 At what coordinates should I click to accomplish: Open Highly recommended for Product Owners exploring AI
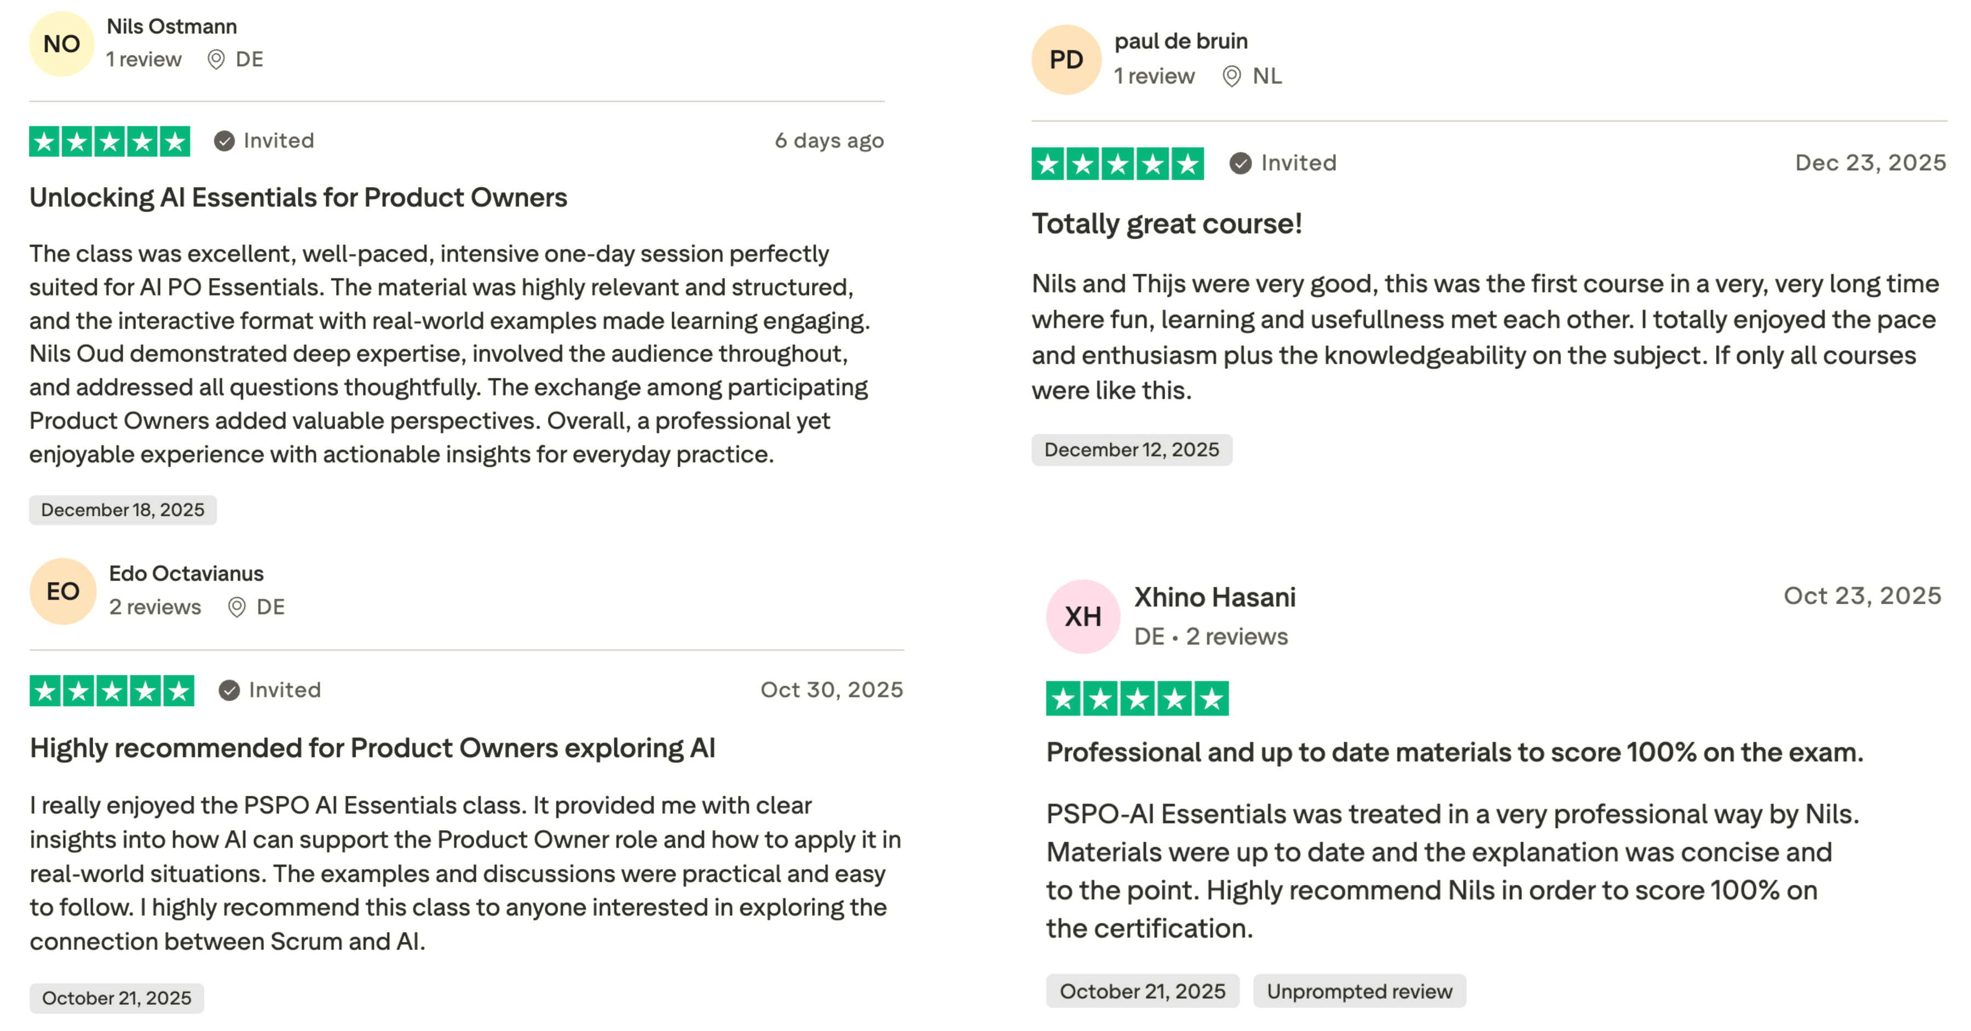pyautogui.click(x=373, y=747)
